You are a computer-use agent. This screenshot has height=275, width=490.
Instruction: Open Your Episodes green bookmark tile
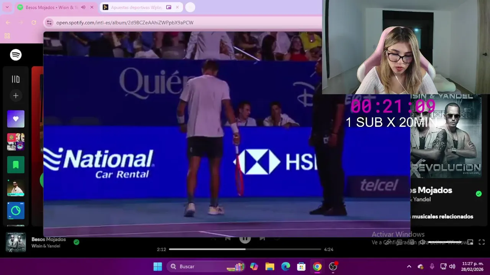16,165
